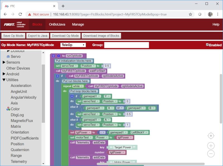Zoom in using the plus control

coord(211,145)
